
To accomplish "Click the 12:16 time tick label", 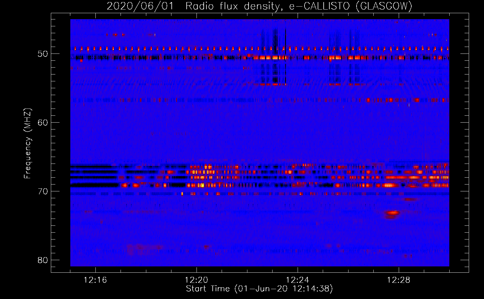I will coord(95,280).
